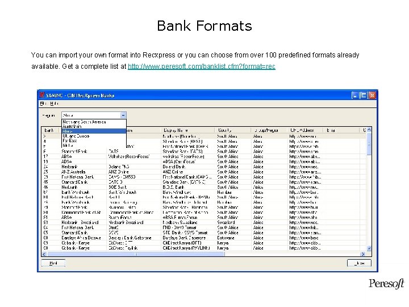Maximize the RecXpress Banks window
The width and height of the screenshot is (409, 307).
(364, 96)
